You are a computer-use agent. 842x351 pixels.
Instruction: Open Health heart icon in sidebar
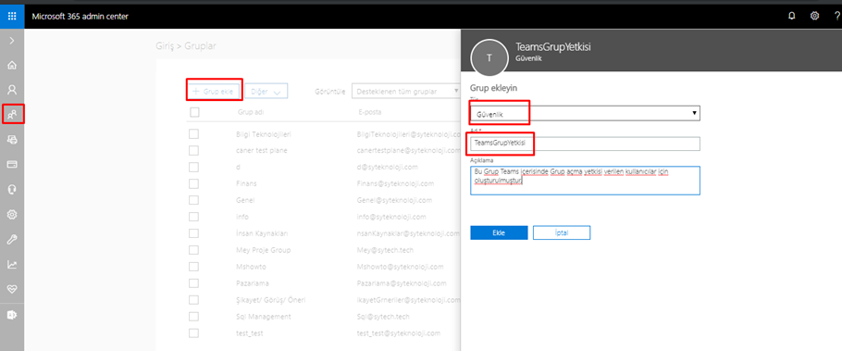click(x=12, y=289)
